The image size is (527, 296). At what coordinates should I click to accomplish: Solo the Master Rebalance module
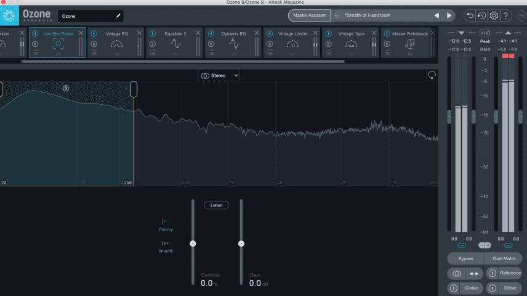[x=387, y=44]
